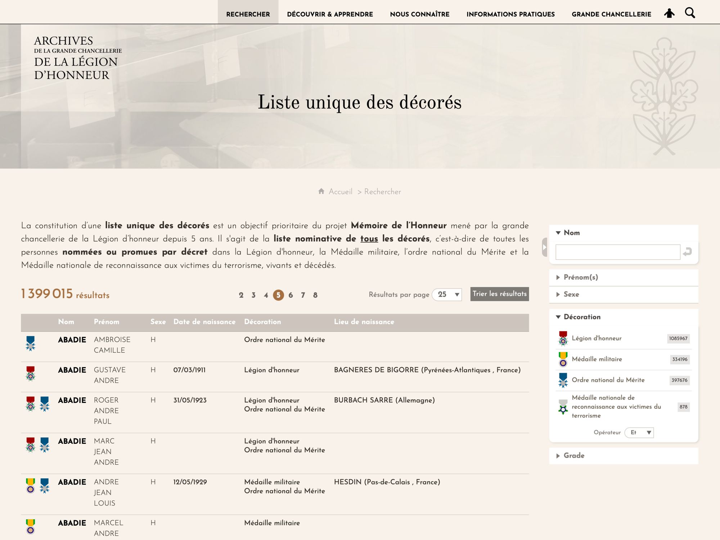Expand the Grade filter section
This screenshot has width=720, height=540.
point(573,456)
